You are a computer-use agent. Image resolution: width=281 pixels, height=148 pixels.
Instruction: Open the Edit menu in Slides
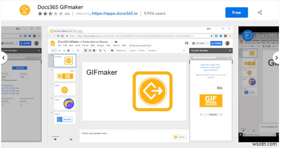pos(65,45)
